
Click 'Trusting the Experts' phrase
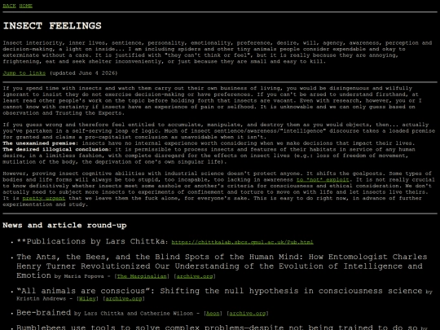click(88, 112)
